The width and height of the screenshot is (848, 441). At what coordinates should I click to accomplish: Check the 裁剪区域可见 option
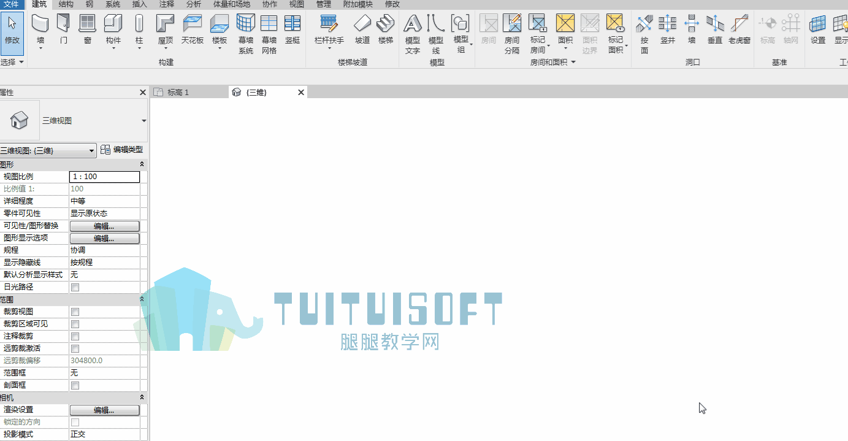coord(75,324)
